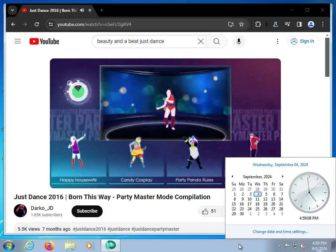Click the video player to pause
Screen dimensions: 336x252
165,123
